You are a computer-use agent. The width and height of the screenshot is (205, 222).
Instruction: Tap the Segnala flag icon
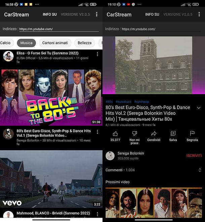pos(192,133)
